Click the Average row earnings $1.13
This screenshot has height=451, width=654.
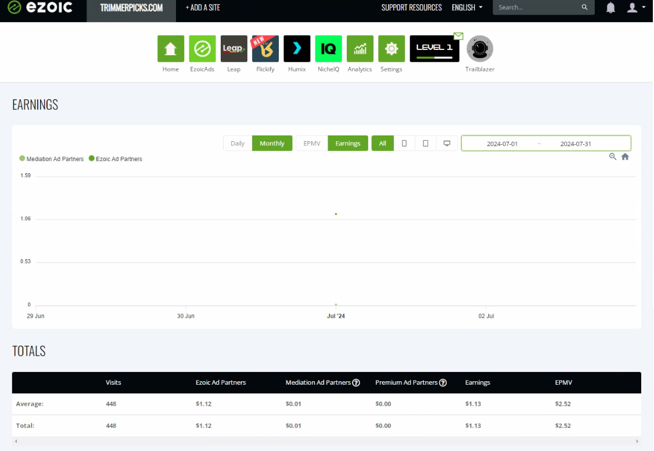pos(473,404)
